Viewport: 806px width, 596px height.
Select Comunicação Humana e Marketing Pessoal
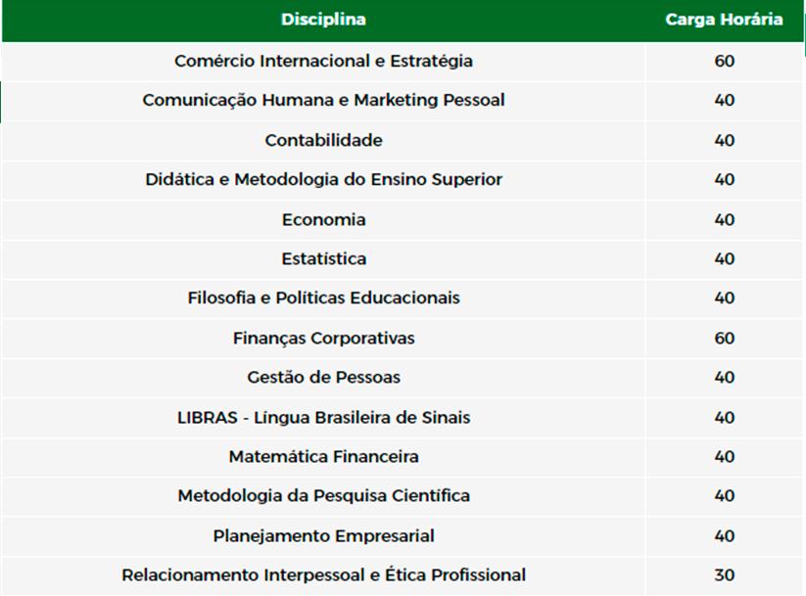[323, 100]
